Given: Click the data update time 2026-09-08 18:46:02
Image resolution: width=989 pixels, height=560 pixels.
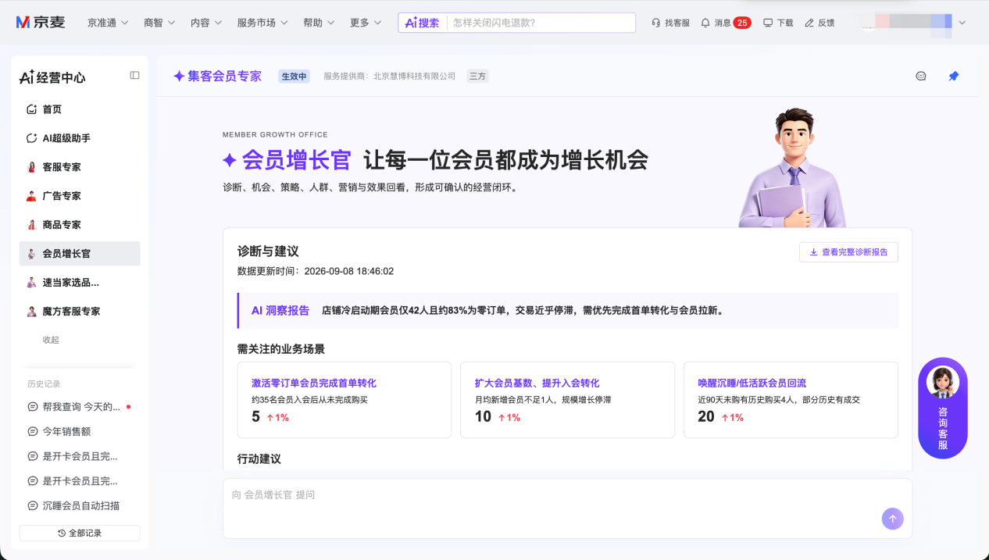Looking at the screenshot, I should tap(348, 271).
